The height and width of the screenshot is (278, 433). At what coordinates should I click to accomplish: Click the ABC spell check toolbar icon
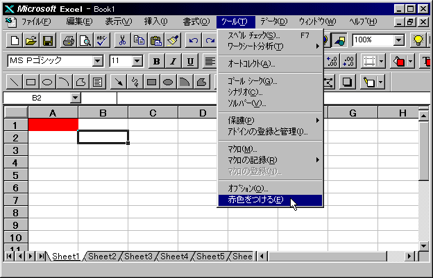tap(101, 41)
